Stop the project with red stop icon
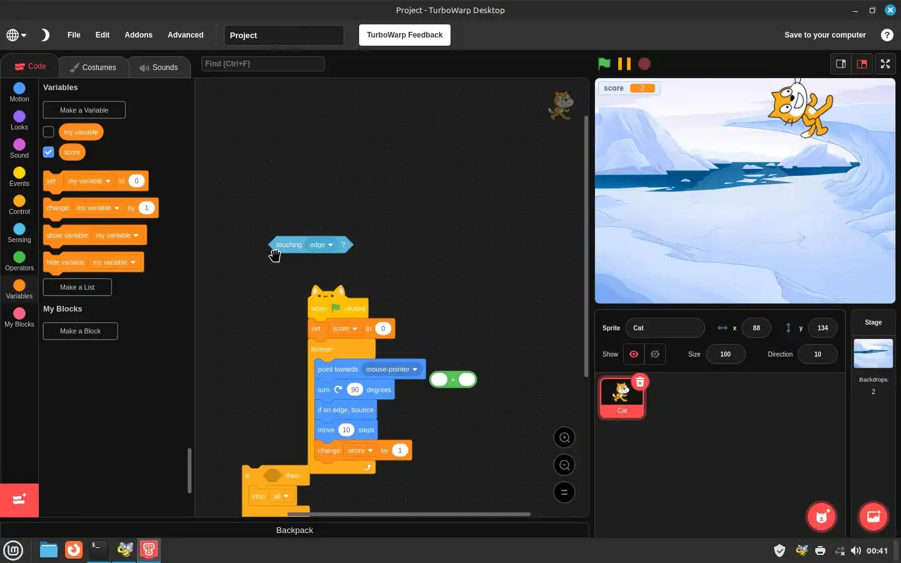 tap(644, 64)
